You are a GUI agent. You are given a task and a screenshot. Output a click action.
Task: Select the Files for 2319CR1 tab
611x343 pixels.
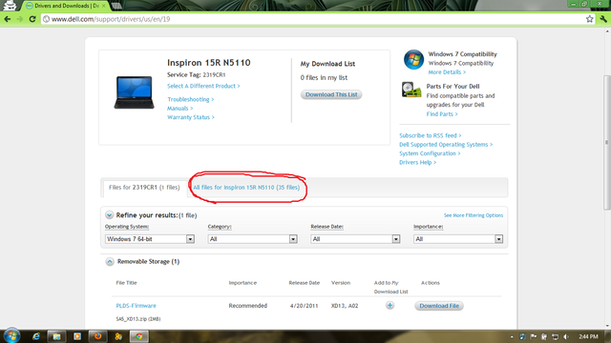tap(144, 188)
